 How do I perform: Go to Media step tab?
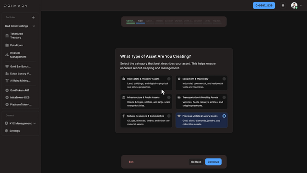(x=207, y=21)
